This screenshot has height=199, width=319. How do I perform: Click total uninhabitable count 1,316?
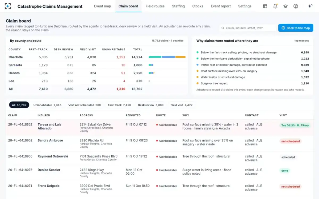coord(121,89)
